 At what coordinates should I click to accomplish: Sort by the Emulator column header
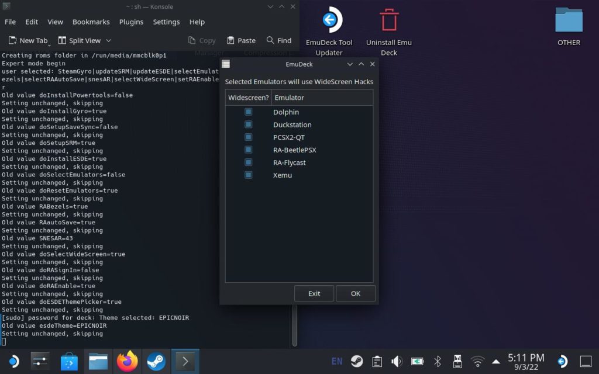(322, 98)
